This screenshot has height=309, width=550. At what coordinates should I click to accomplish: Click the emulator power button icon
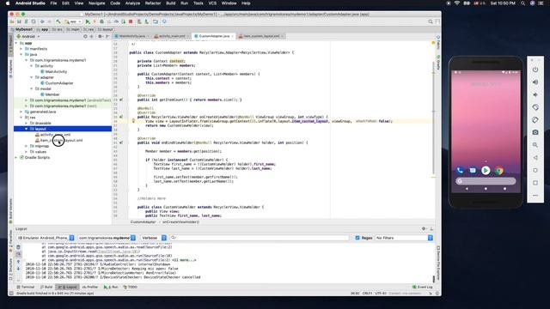pyautogui.click(x=535, y=70)
